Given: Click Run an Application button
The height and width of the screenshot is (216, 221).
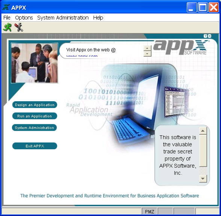Looking at the screenshot, I should 35,116.
